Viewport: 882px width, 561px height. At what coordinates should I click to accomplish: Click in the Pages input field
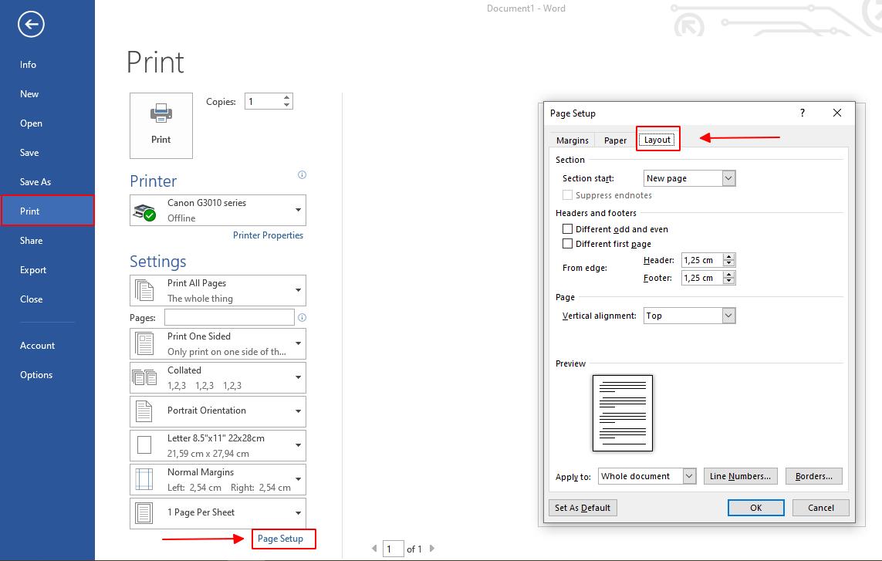[x=229, y=317]
